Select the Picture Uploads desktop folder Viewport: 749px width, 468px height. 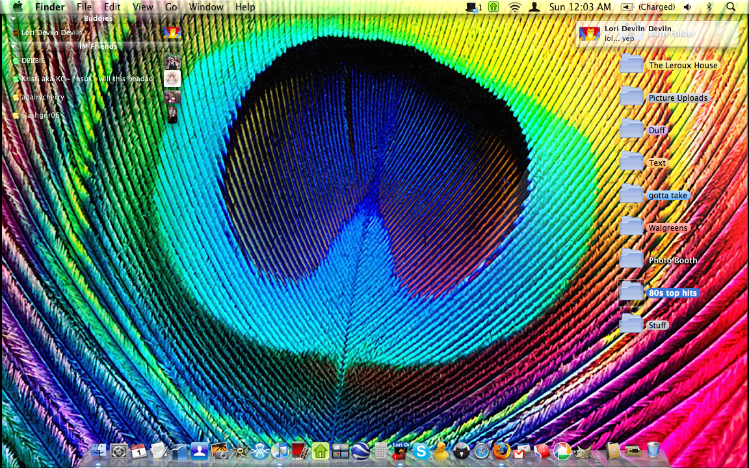coord(664,96)
